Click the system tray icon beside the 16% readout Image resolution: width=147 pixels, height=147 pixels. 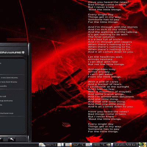(42, 145)
